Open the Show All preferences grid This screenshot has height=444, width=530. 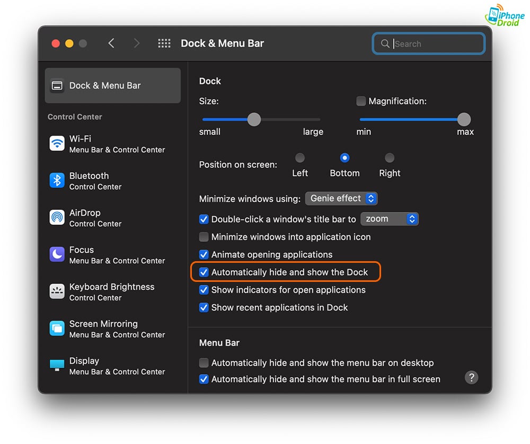[x=164, y=43]
